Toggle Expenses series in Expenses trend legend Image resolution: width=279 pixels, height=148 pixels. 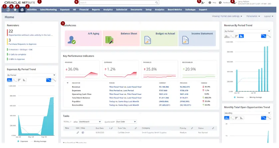point(23,141)
